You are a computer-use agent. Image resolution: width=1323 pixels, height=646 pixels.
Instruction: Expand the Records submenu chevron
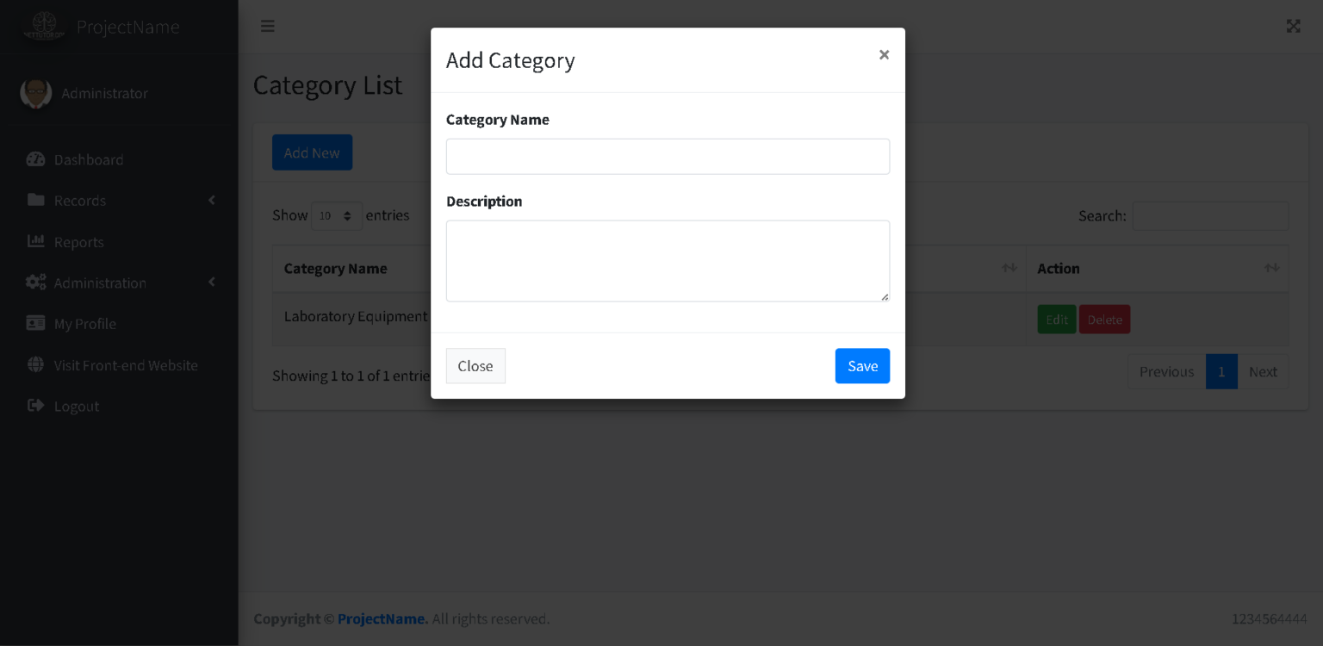pyautogui.click(x=212, y=200)
